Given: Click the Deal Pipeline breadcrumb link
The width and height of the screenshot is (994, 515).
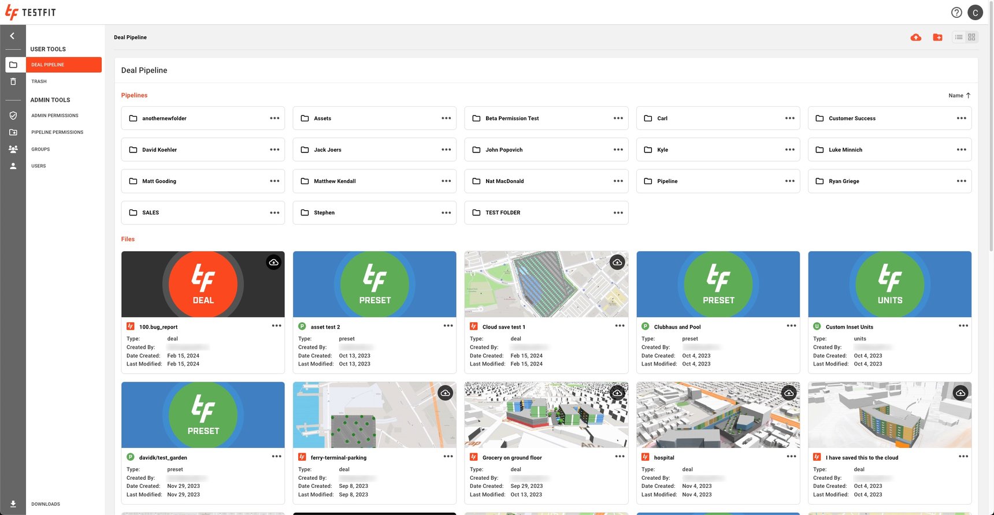Looking at the screenshot, I should point(130,38).
